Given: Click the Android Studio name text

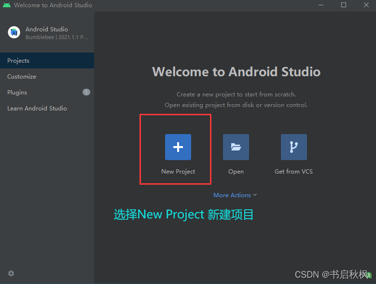Looking at the screenshot, I should click(x=47, y=29).
